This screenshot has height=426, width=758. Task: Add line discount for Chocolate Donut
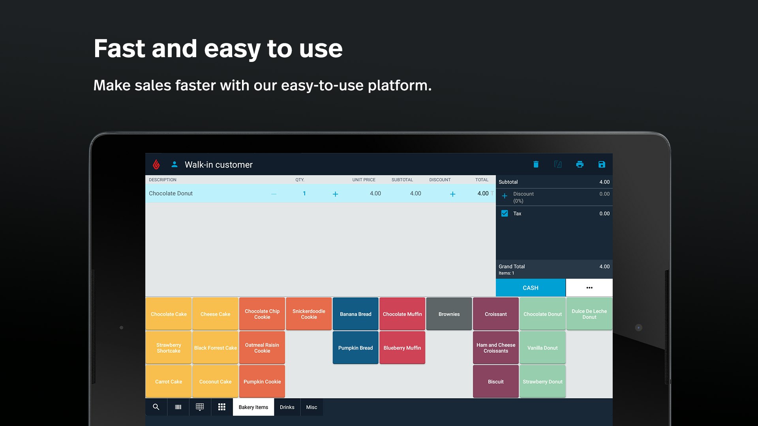[452, 194]
